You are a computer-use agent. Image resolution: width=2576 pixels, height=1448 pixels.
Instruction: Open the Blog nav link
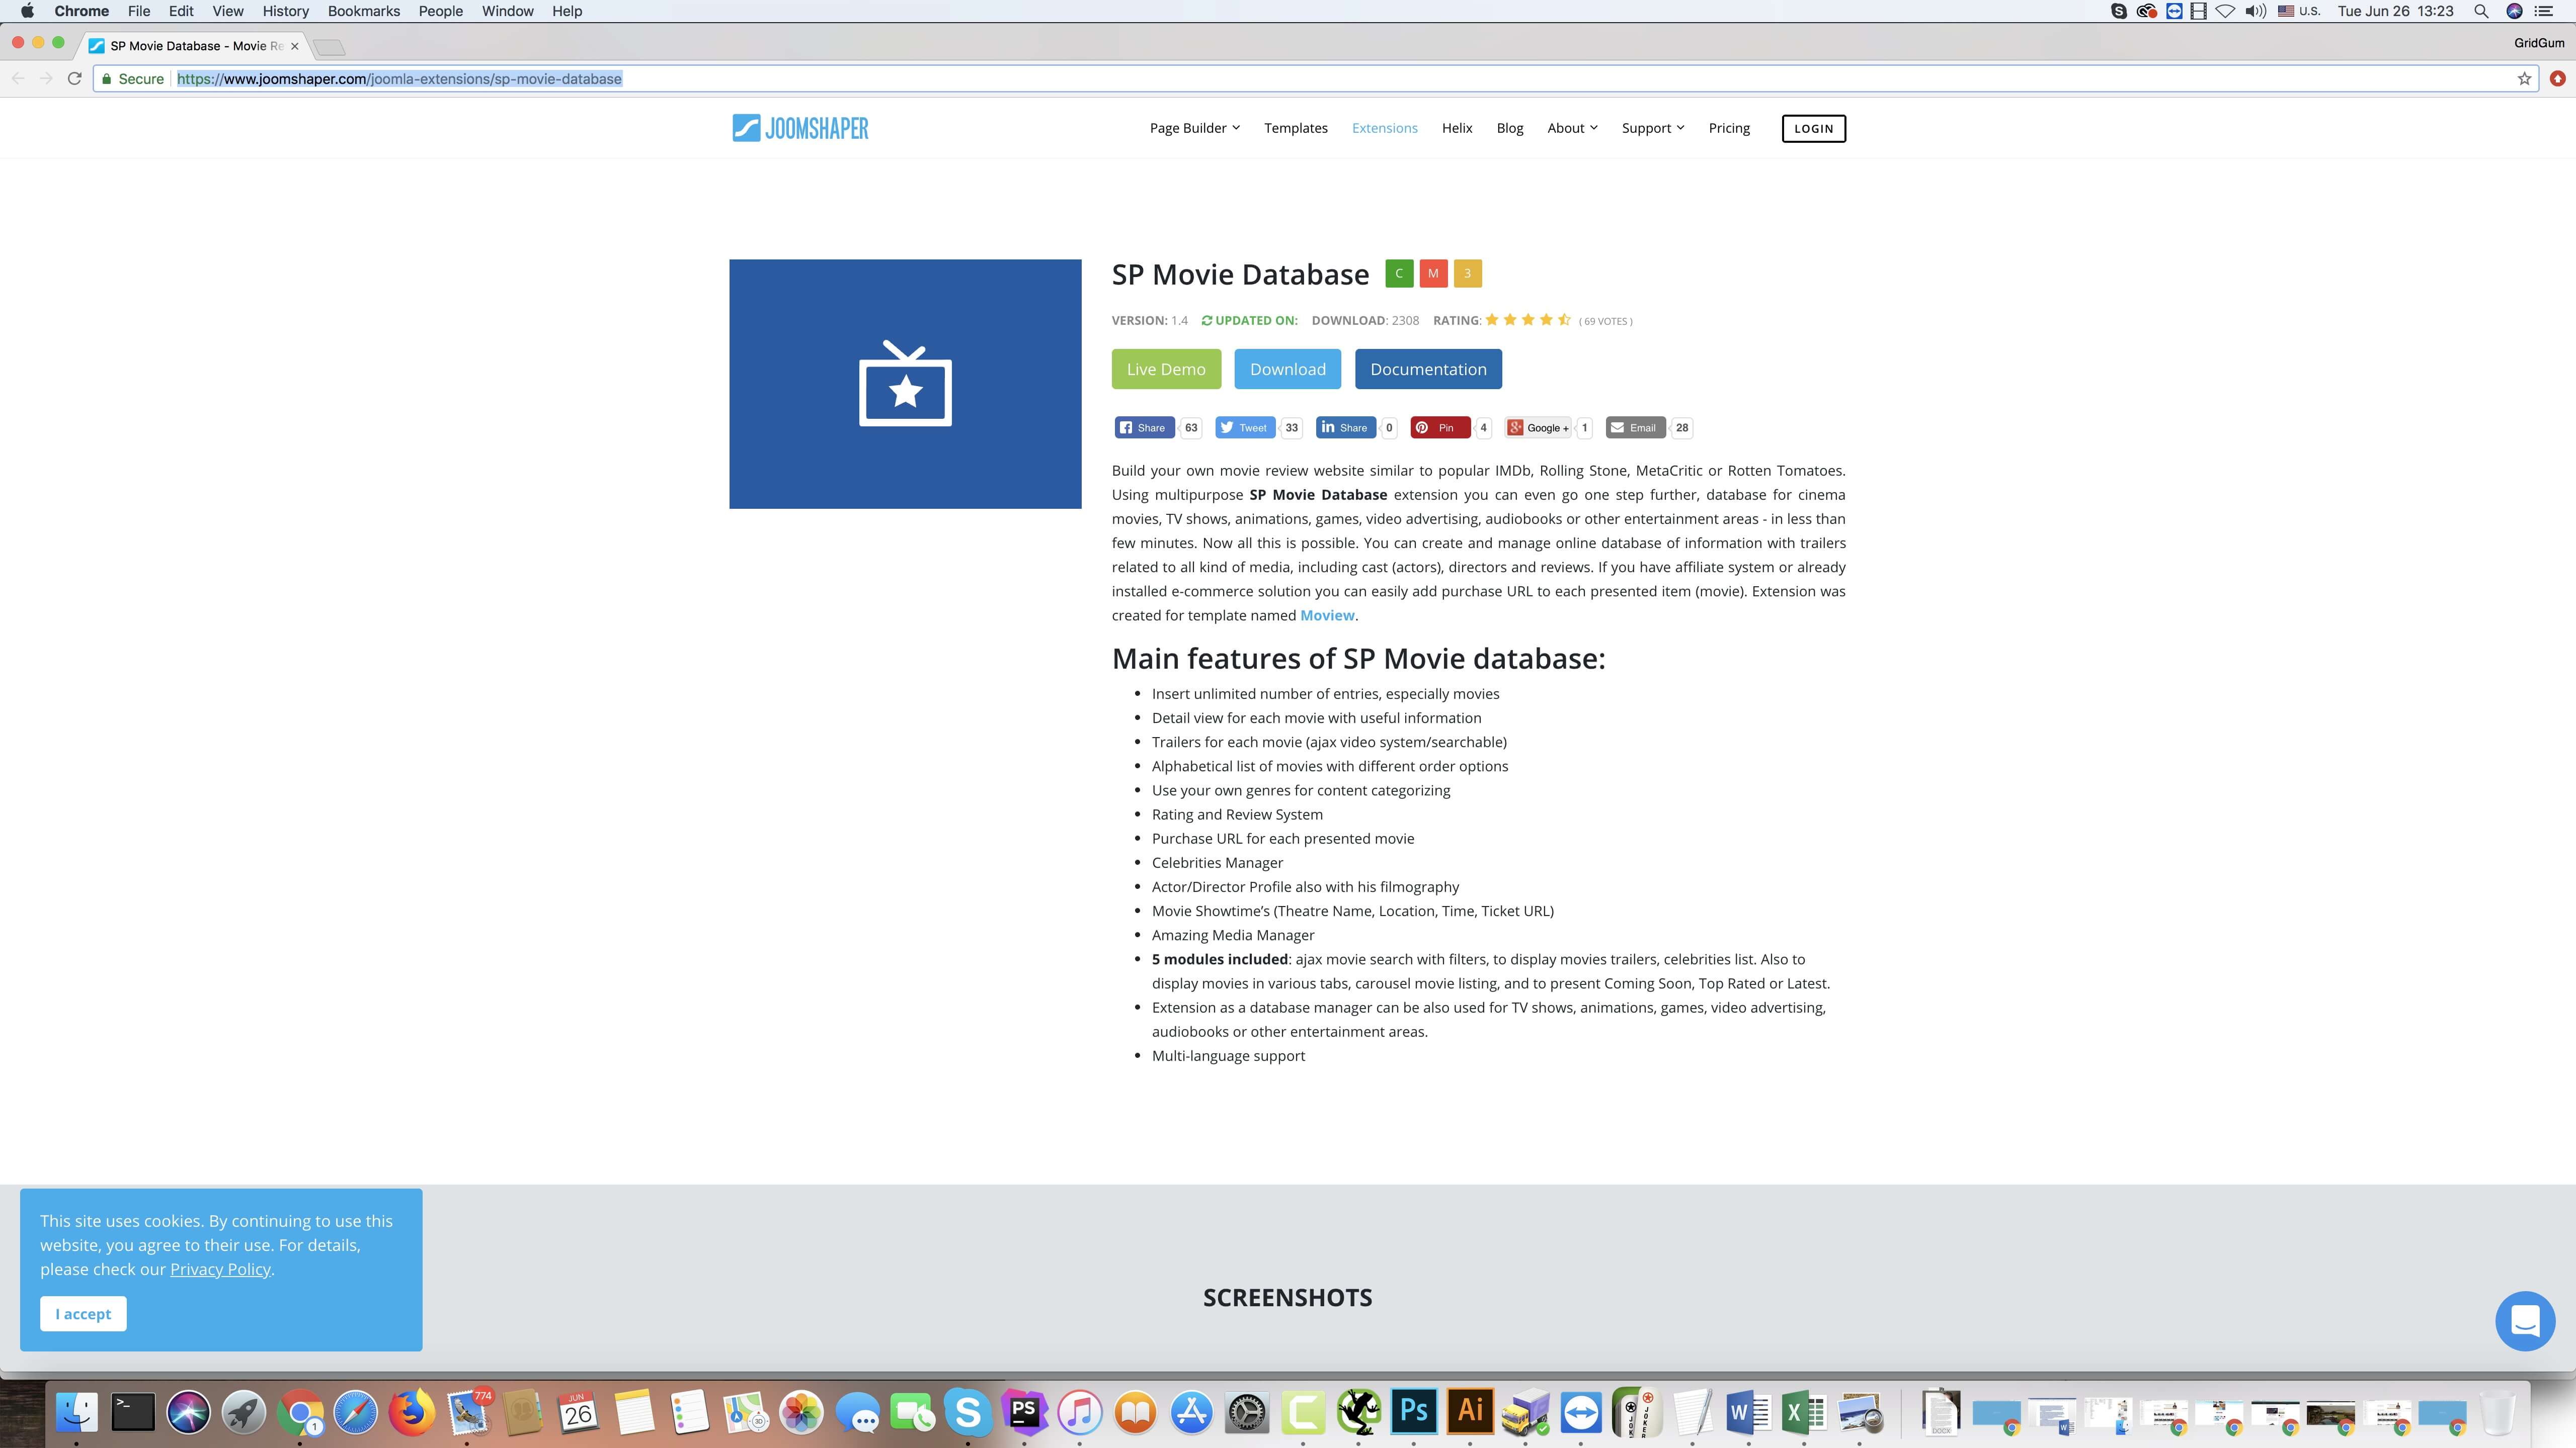1510,128
